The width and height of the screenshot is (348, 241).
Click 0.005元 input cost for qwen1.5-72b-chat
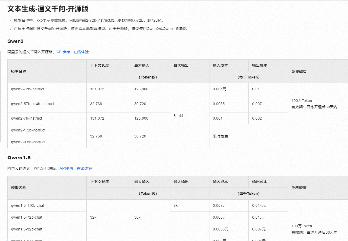click(220, 217)
